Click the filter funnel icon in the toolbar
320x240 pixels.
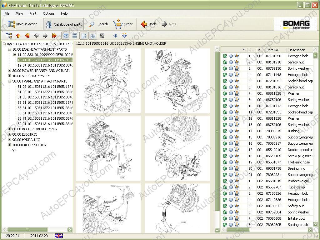pos(124,36)
